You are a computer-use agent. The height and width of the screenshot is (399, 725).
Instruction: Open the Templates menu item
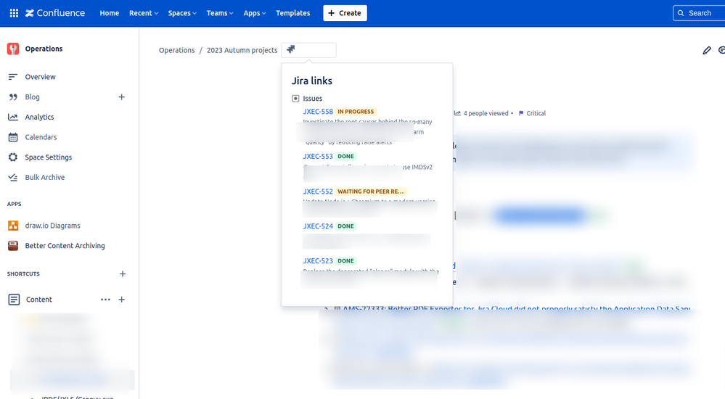292,13
